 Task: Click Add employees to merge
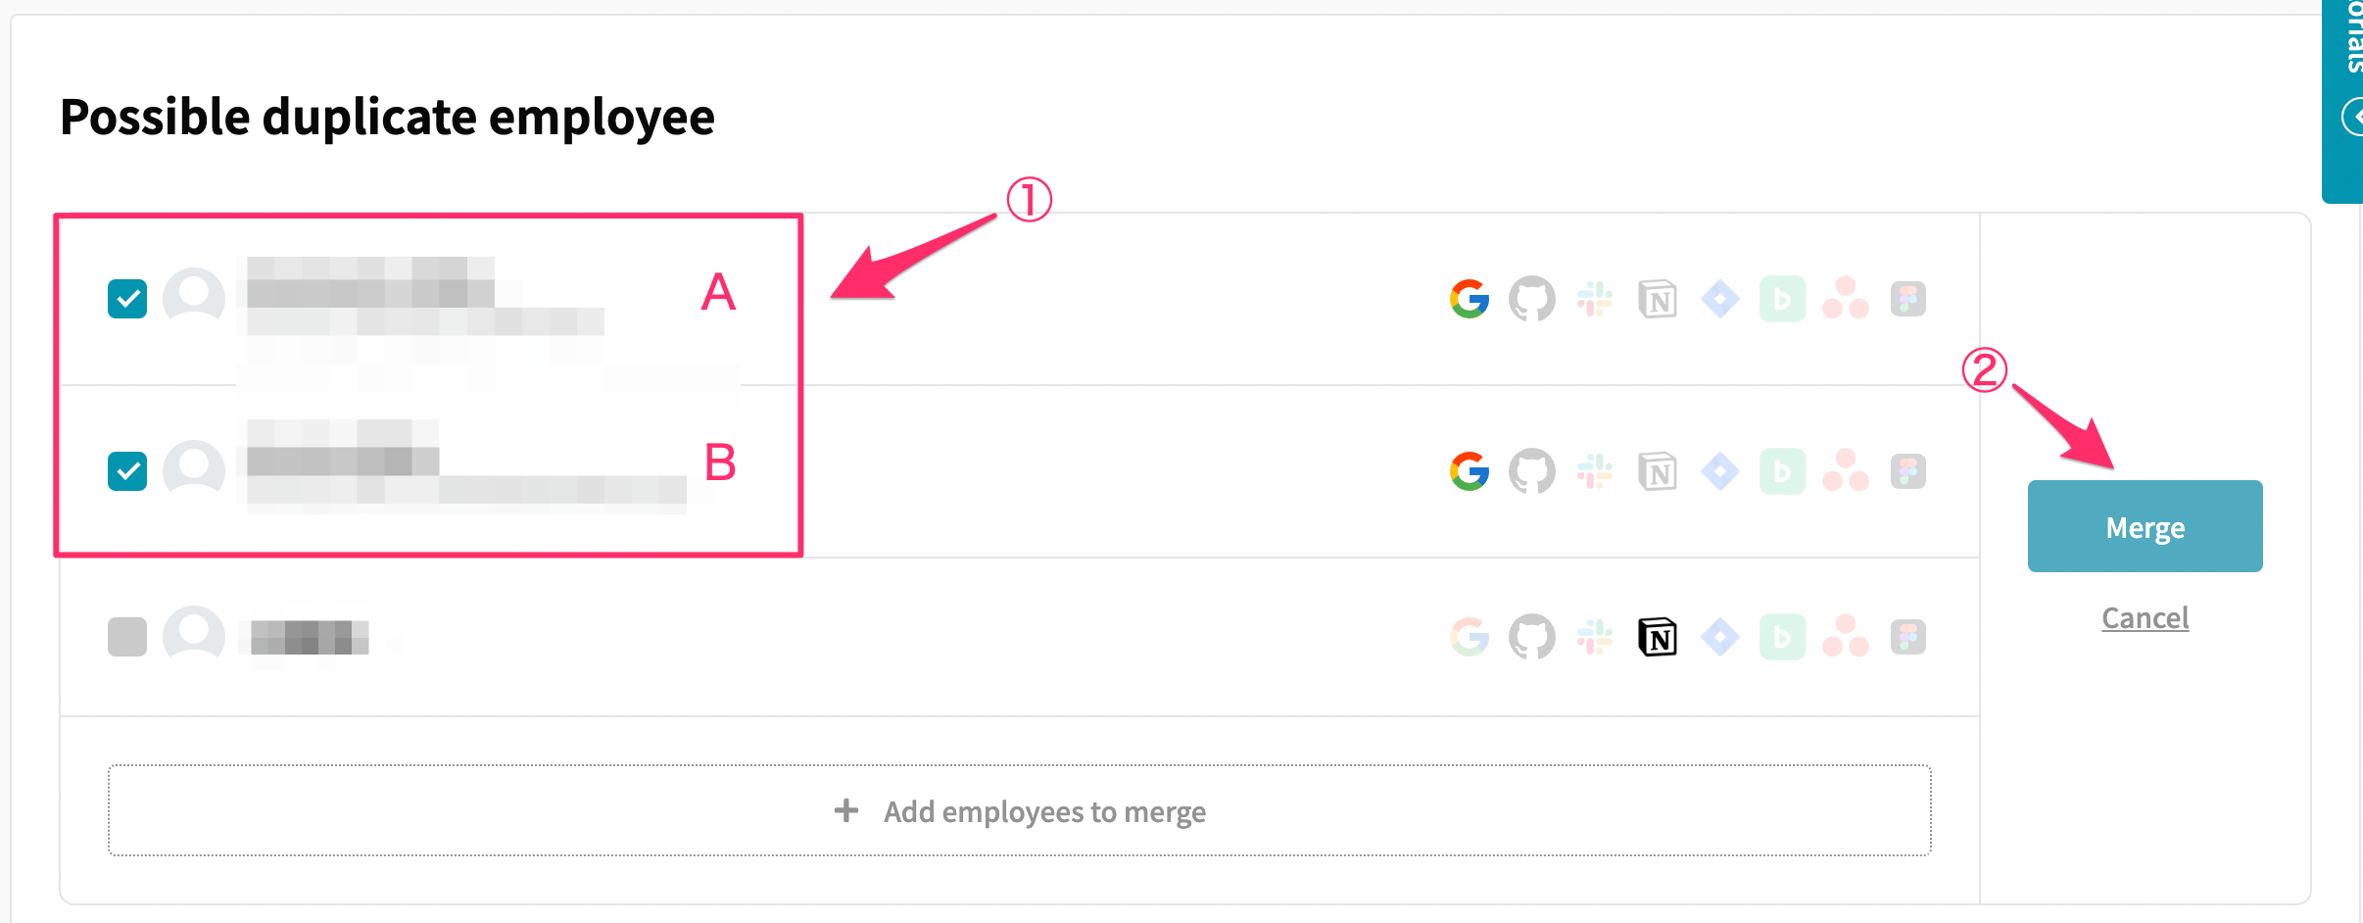tap(1020, 810)
